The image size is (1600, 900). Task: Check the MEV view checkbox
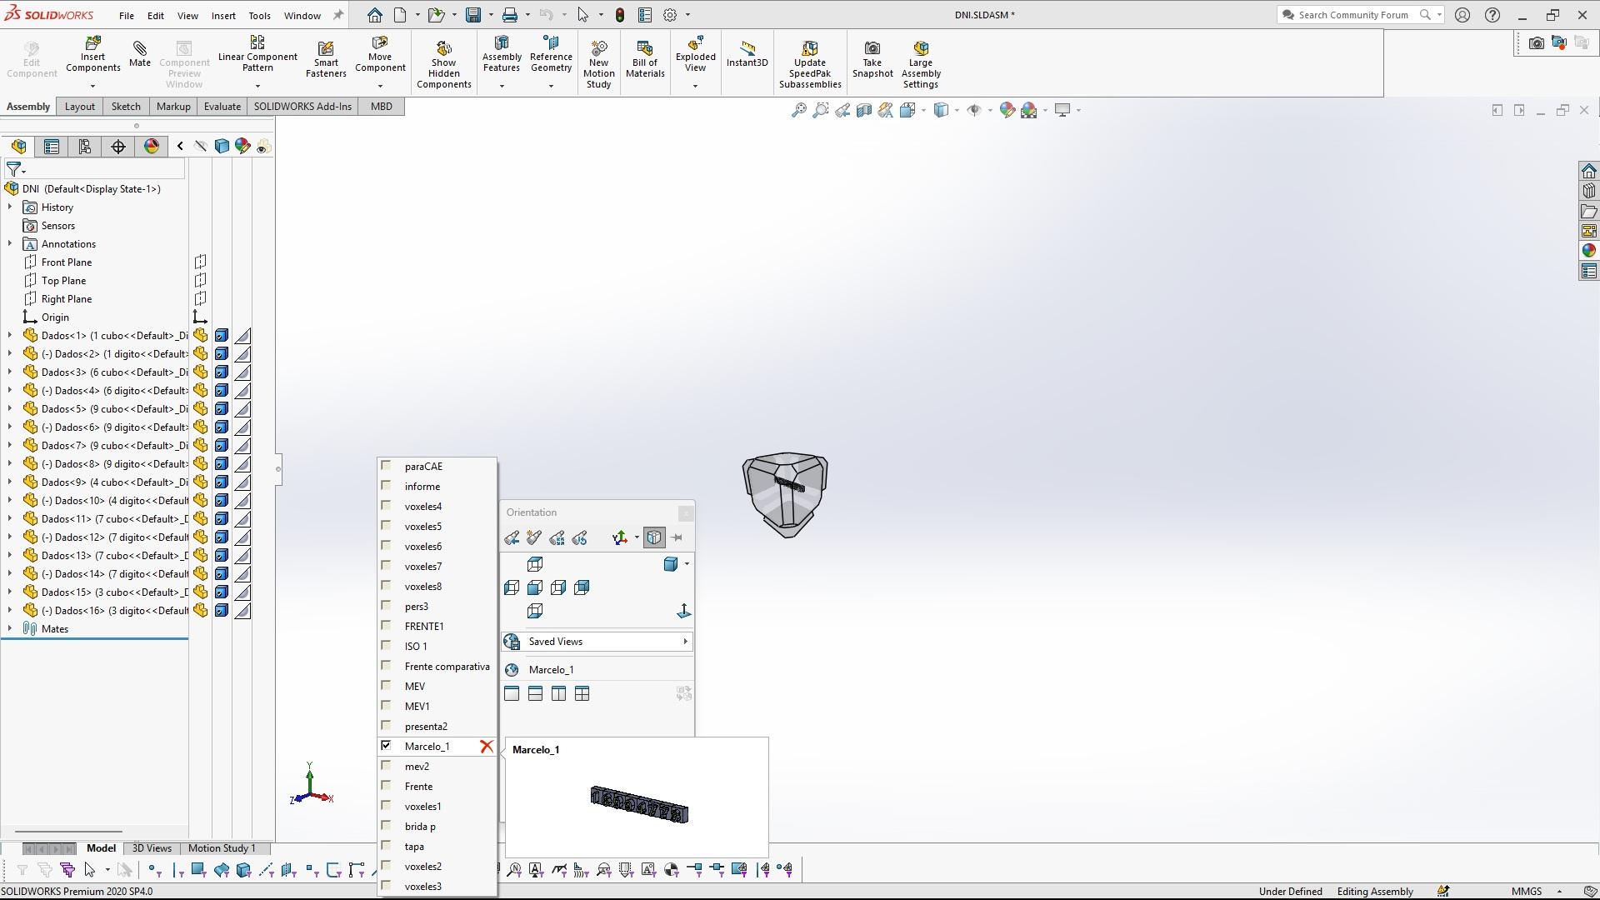tap(386, 686)
